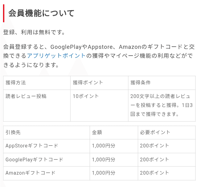Click the 200文字以上 review condition cell
The width and height of the screenshot is (201, 187).
point(162,105)
